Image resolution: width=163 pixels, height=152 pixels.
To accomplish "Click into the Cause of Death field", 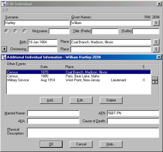I will point(133,121).
